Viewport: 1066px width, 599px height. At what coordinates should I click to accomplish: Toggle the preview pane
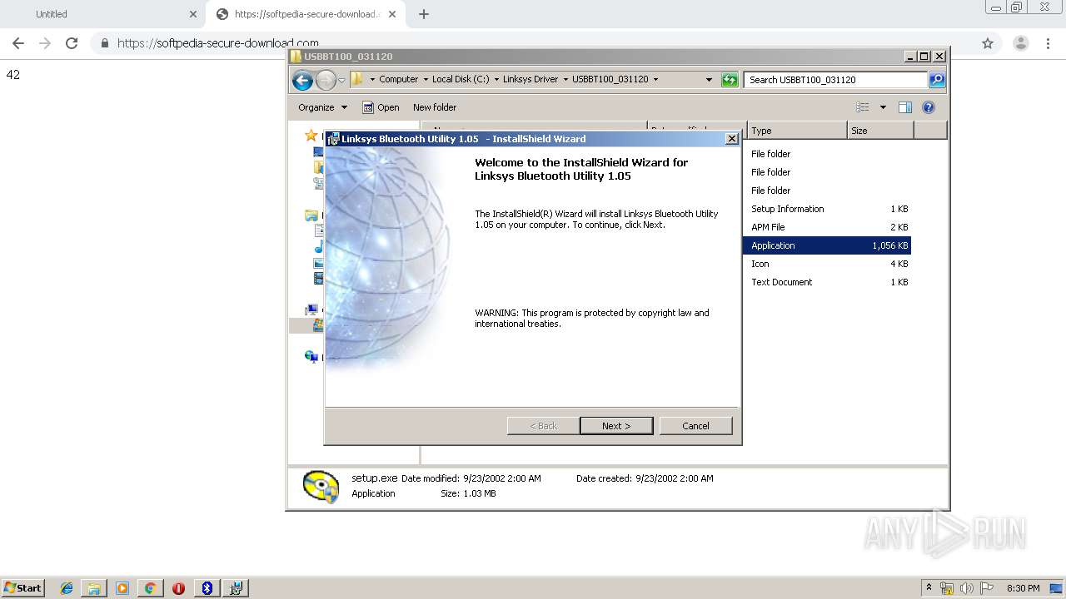tap(905, 107)
